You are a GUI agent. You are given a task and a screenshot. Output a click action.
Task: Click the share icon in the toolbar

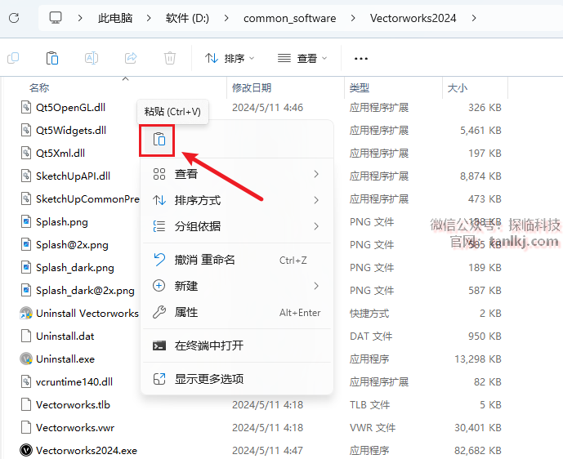(x=131, y=58)
